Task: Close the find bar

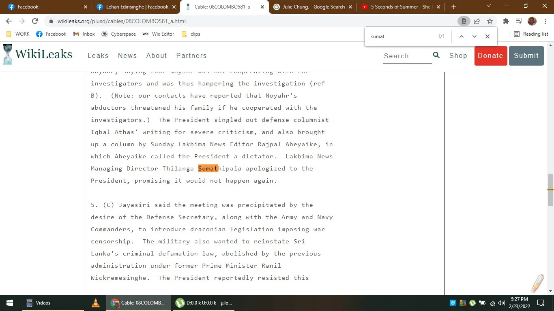Action: 487,36
